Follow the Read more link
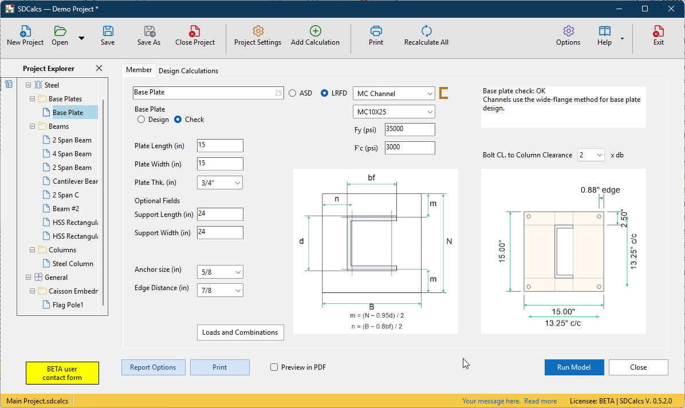This screenshot has width=685, height=408. tap(541, 401)
